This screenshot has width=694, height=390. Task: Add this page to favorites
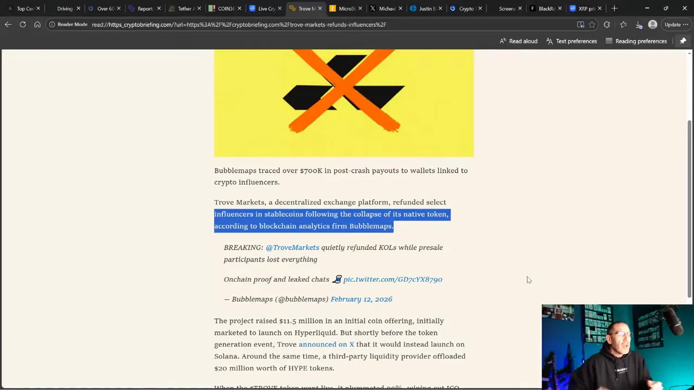pyautogui.click(x=591, y=24)
